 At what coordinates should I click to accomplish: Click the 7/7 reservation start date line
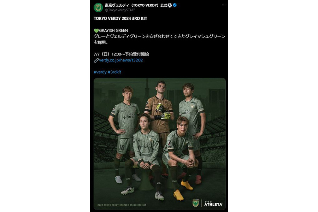(x=121, y=54)
